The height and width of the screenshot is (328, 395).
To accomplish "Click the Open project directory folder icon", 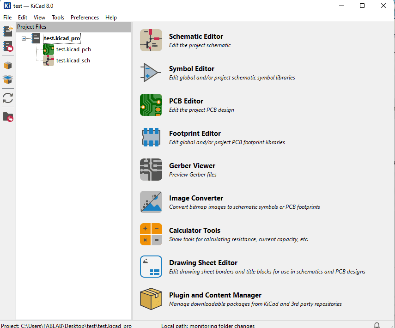I will [8, 117].
